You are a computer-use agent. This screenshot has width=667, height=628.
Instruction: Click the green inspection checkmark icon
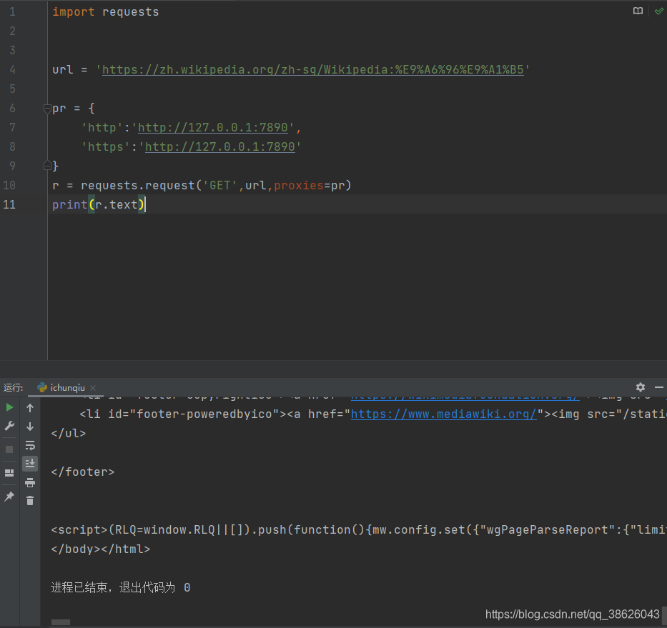point(658,11)
